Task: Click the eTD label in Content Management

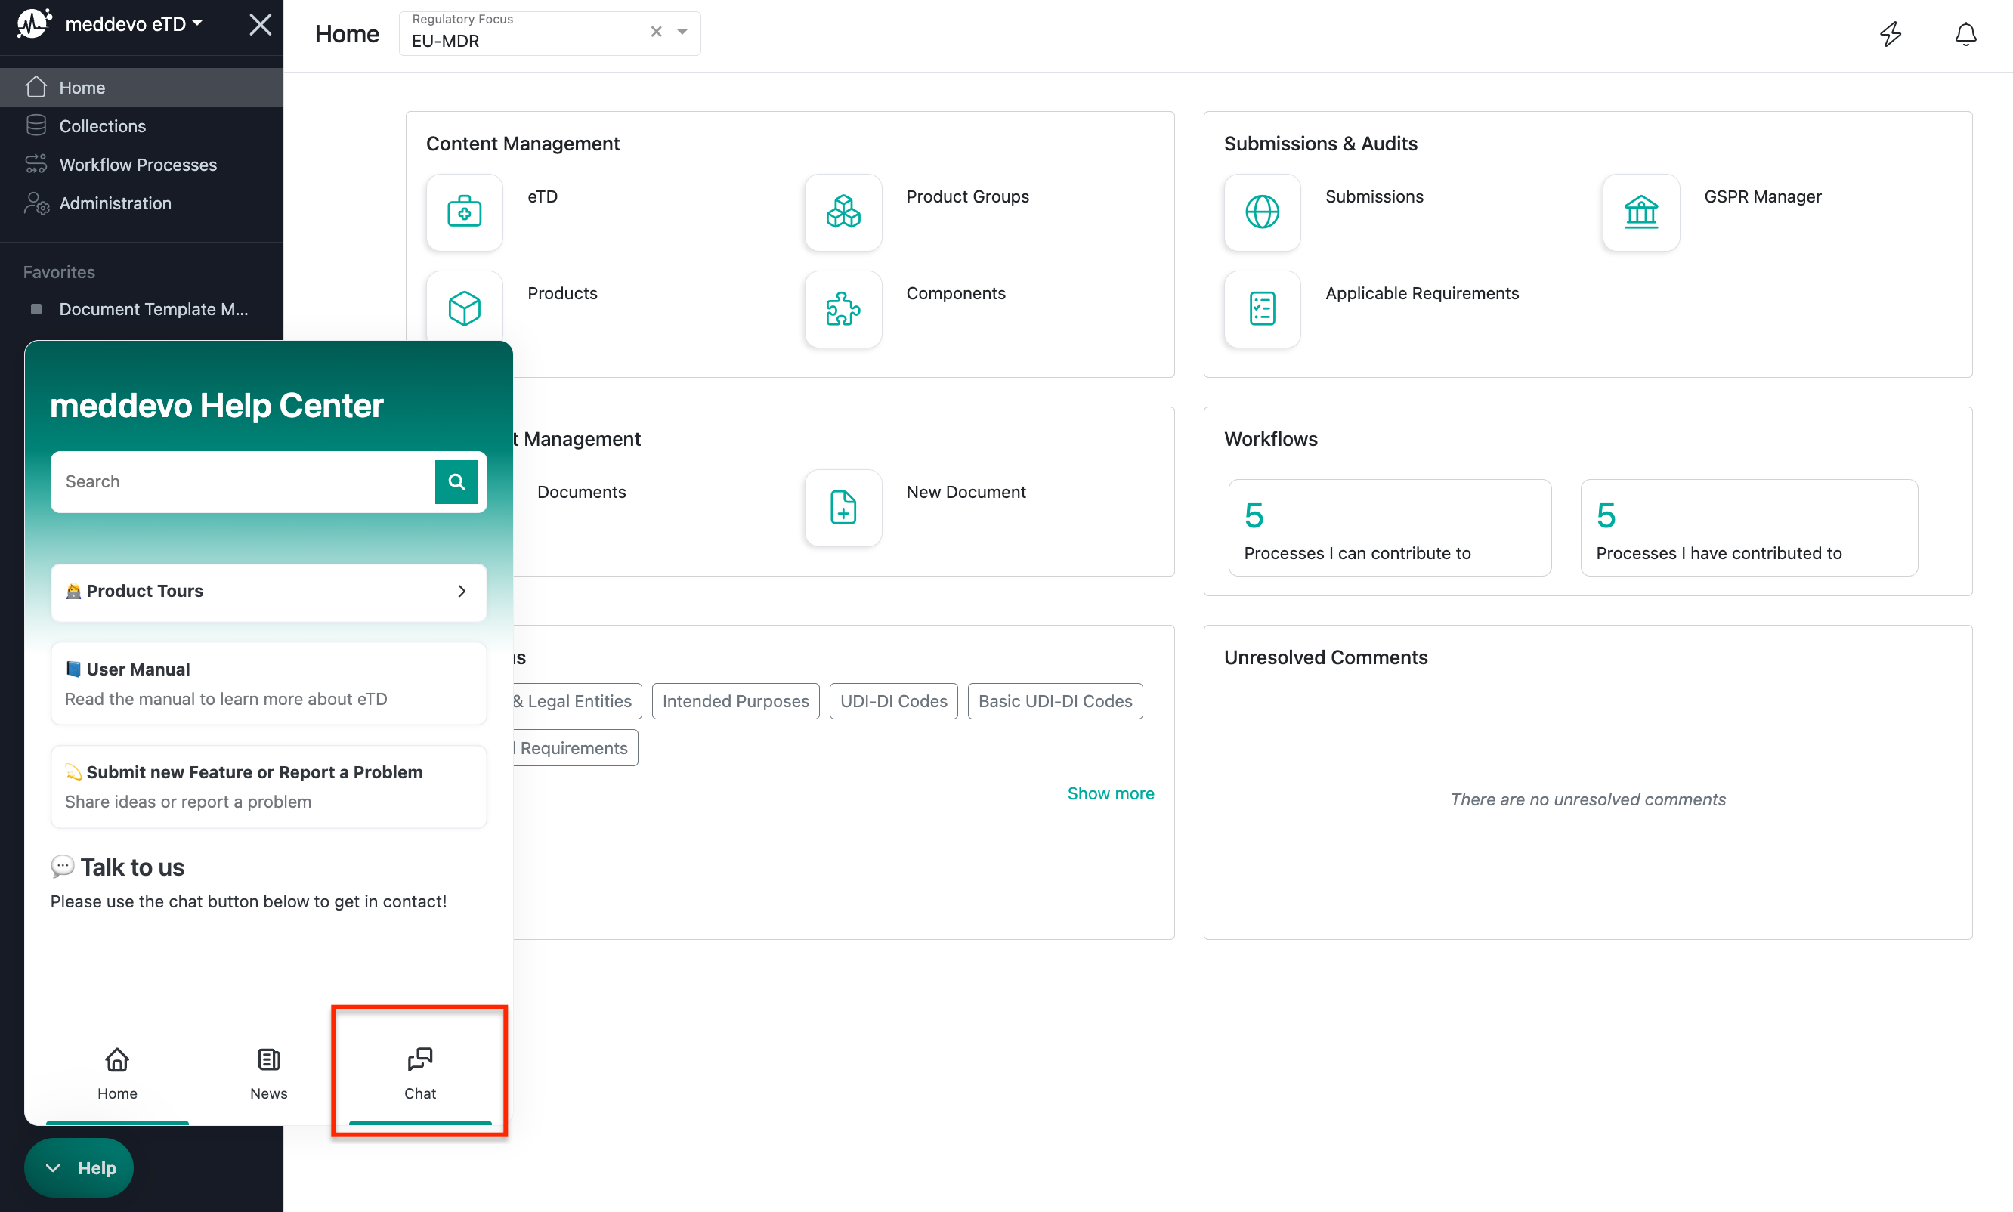Action: pos(543,196)
